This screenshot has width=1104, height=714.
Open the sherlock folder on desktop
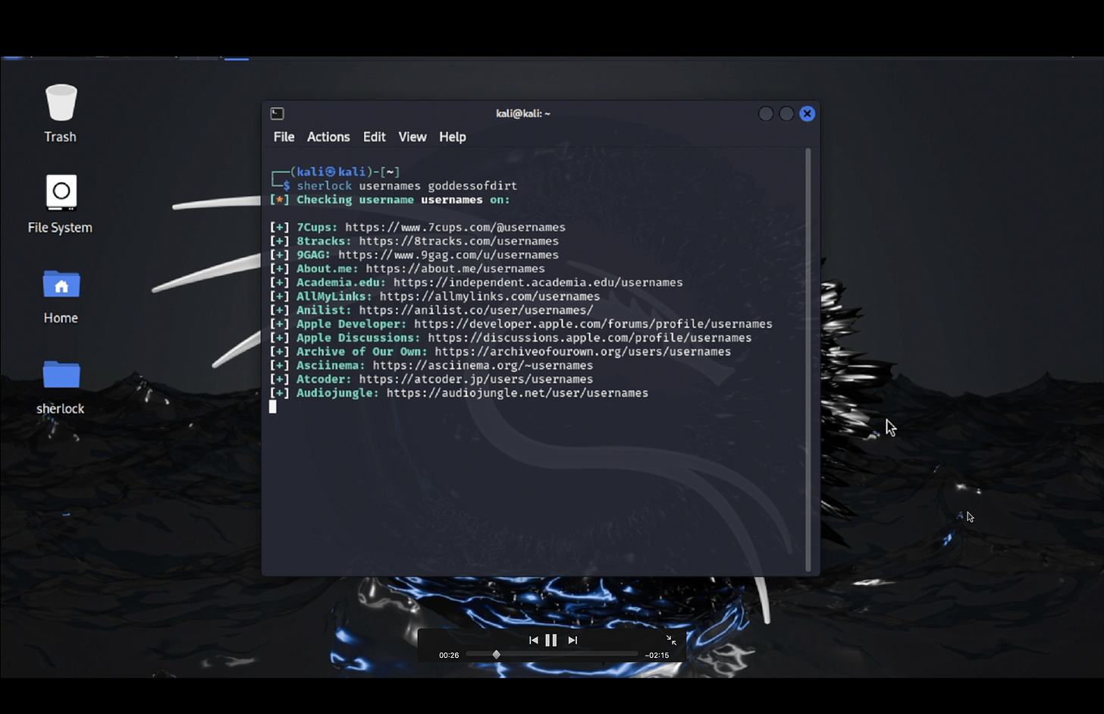point(61,374)
